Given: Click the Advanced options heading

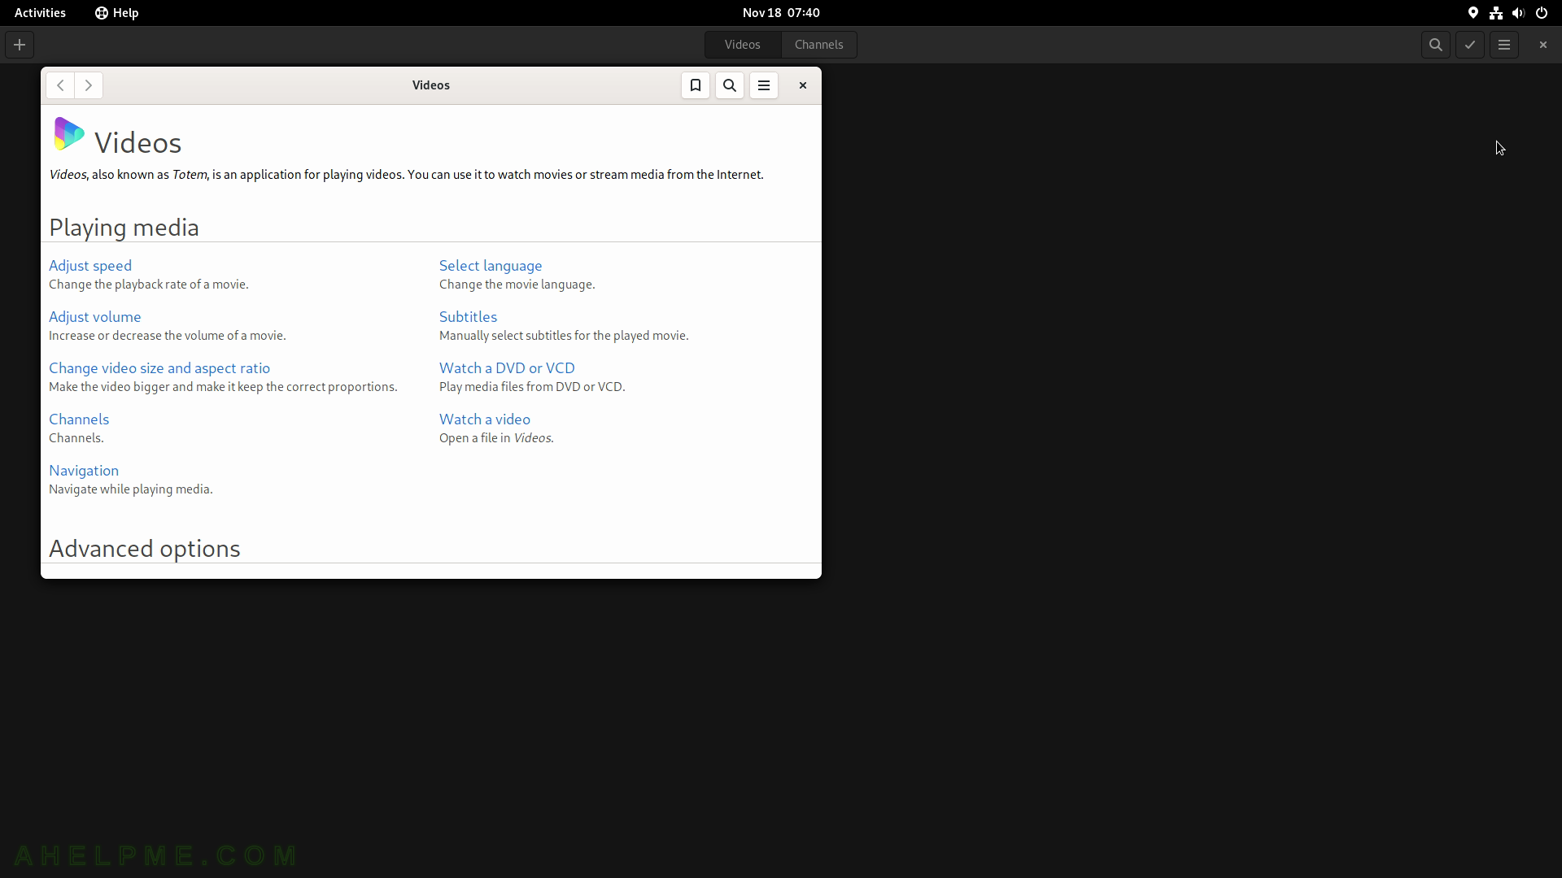Looking at the screenshot, I should [145, 549].
